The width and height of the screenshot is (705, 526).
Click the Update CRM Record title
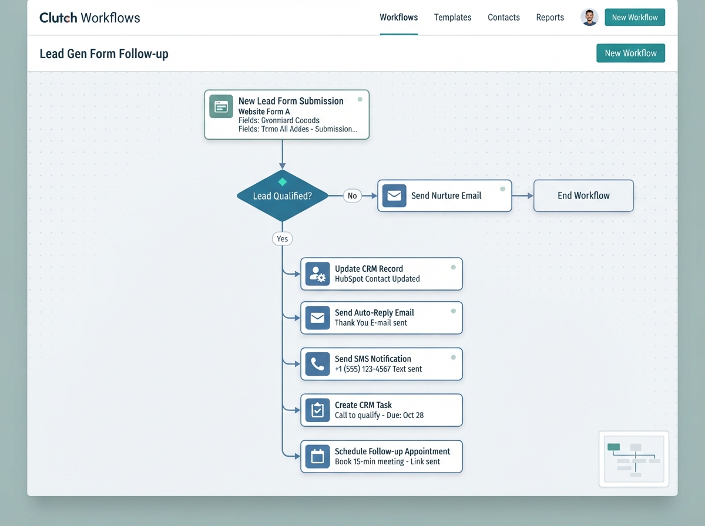point(369,268)
